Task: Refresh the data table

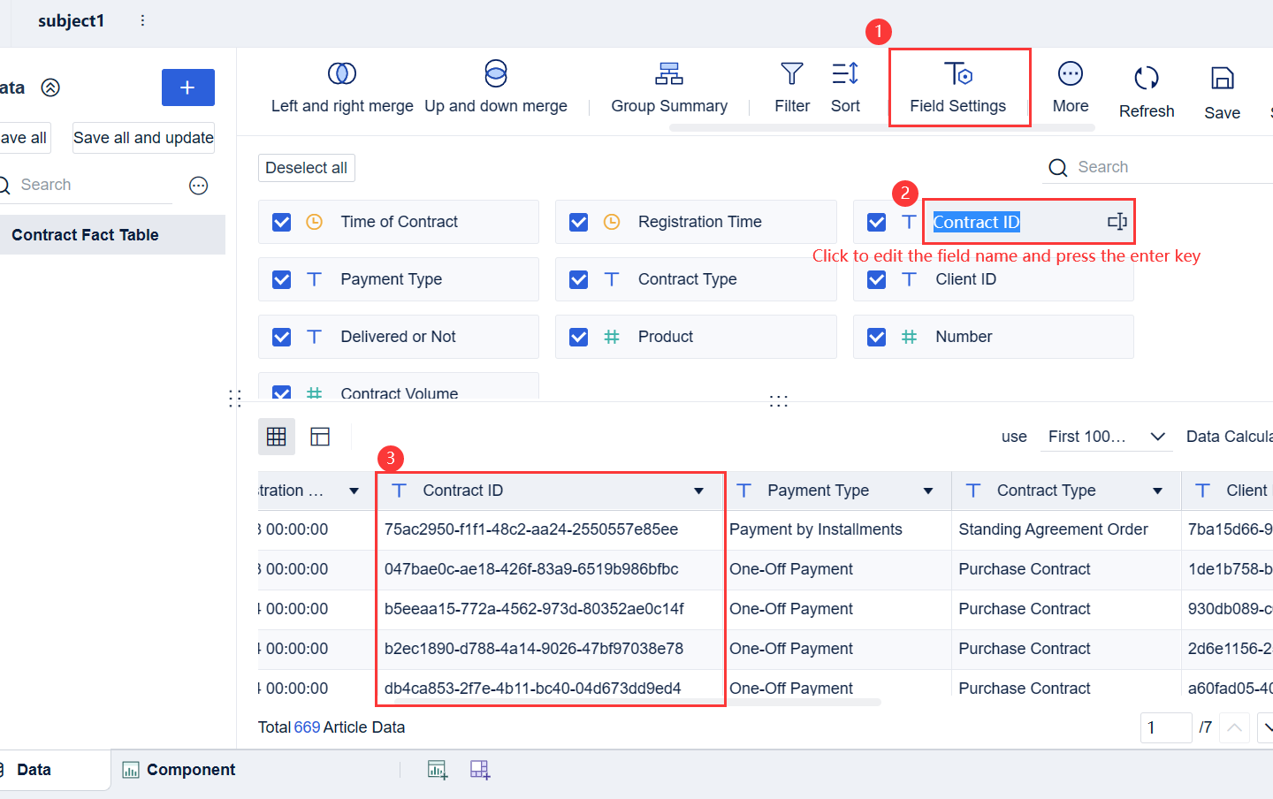Action: tap(1146, 87)
